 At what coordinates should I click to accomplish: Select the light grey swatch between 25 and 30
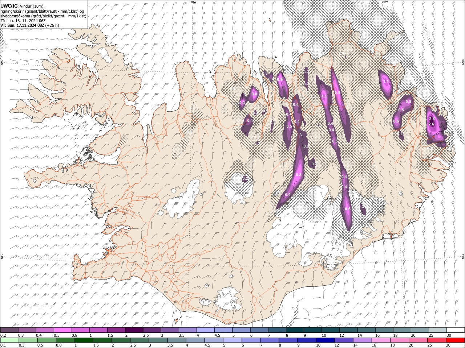point(437,330)
